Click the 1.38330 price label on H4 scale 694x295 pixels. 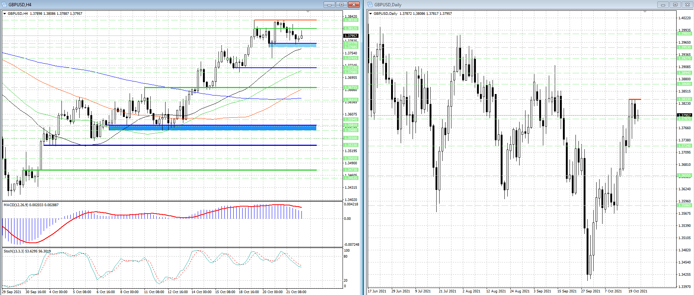tap(351, 20)
